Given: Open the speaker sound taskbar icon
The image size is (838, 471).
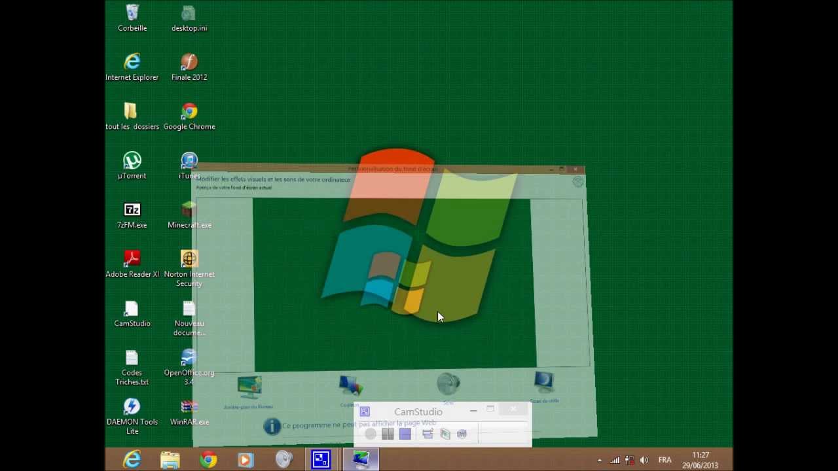Looking at the screenshot, I should pos(283,459).
